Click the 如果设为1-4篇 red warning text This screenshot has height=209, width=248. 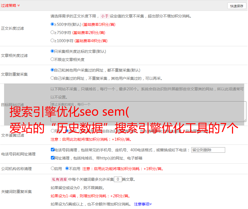point(90,196)
